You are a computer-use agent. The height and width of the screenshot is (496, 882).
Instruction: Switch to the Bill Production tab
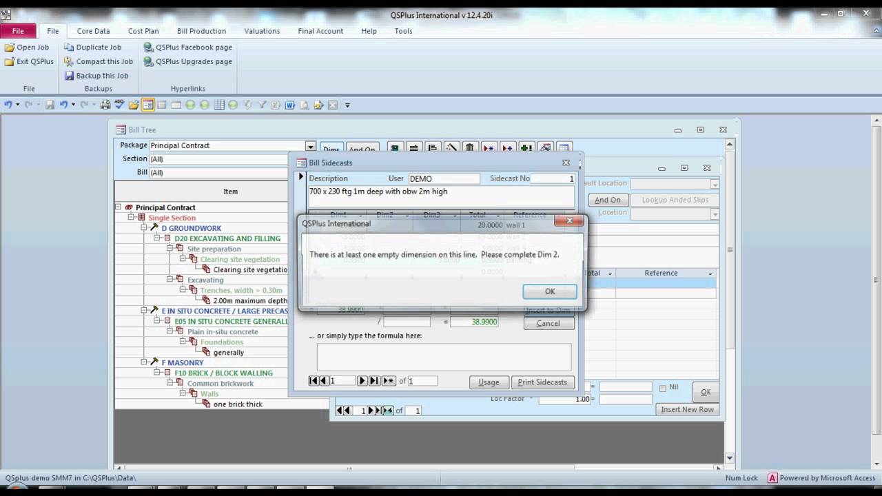click(x=201, y=31)
